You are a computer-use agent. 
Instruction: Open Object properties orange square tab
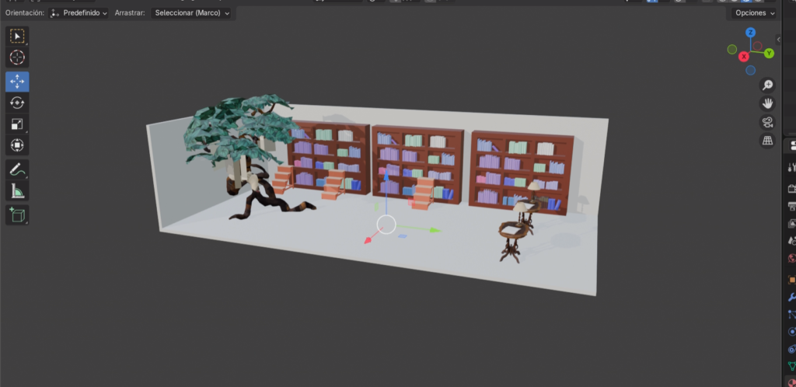pos(791,280)
